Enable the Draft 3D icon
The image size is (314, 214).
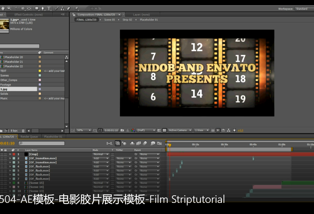point(124,143)
